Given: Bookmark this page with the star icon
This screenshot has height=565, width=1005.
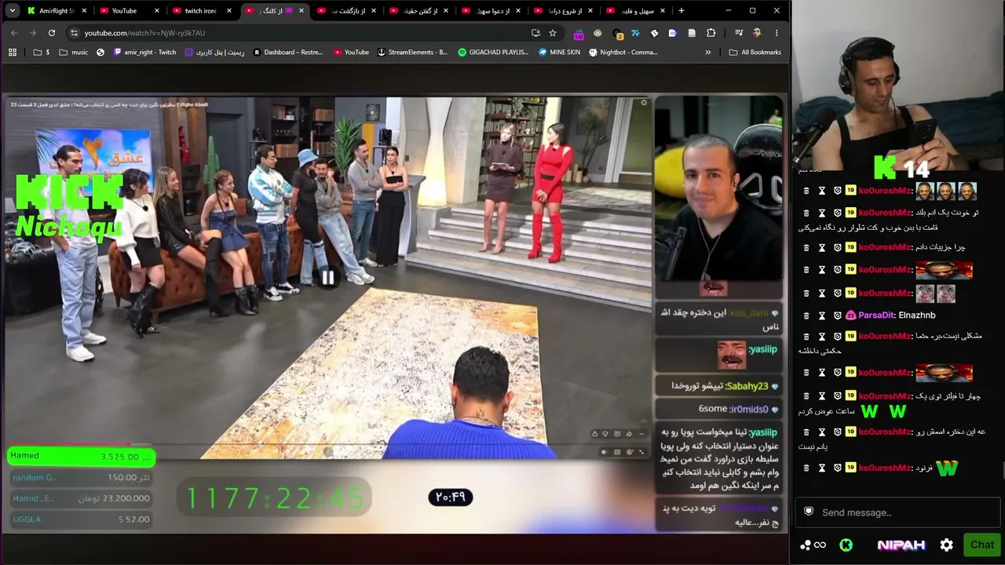Looking at the screenshot, I should pos(553,33).
